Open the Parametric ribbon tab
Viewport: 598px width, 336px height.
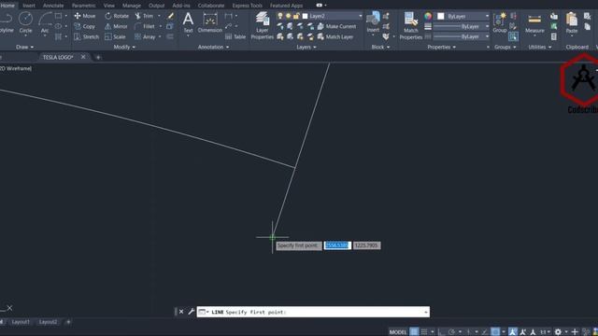point(83,6)
